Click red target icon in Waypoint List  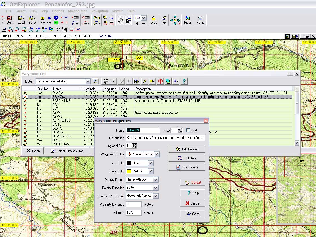click(x=160, y=81)
